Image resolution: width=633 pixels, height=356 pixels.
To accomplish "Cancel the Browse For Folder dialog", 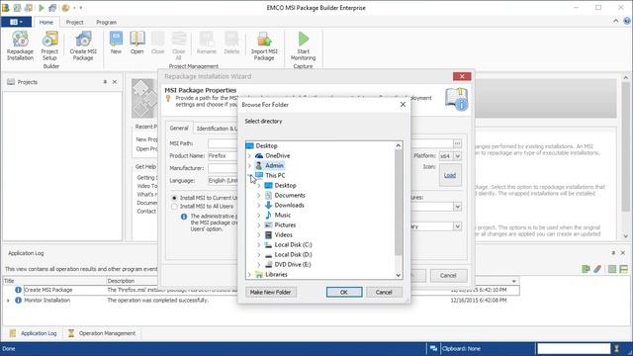I will coord(384,293).
